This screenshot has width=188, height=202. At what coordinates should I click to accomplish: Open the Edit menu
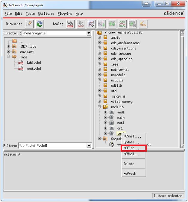(19, 14)
